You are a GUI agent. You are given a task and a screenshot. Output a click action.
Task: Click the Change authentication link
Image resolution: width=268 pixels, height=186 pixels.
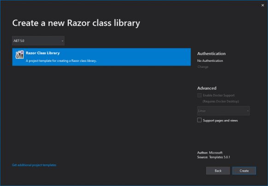pyautogui.click(x=202, y=67)
